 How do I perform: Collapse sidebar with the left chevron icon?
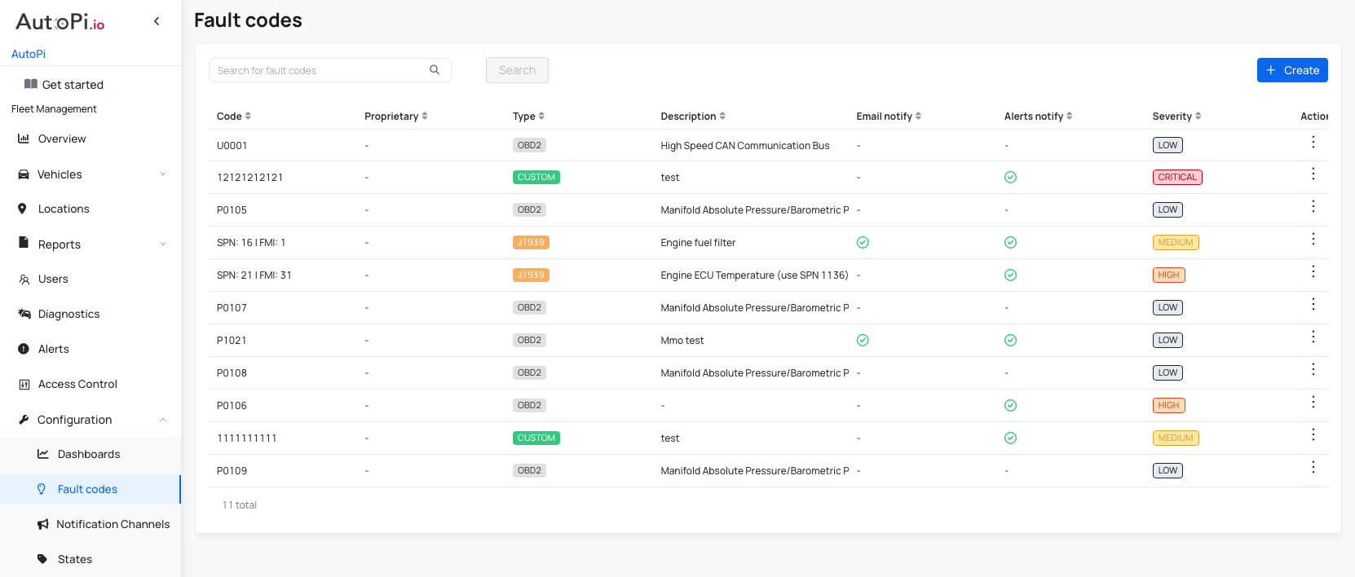pos(157,21)
